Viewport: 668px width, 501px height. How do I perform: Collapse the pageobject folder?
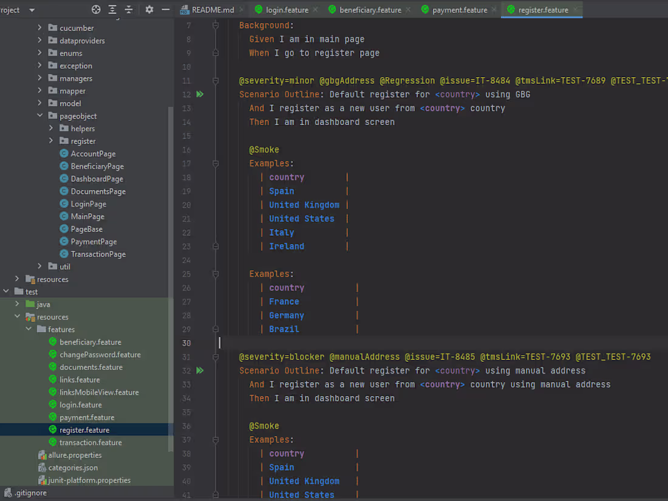coord(39,115)
